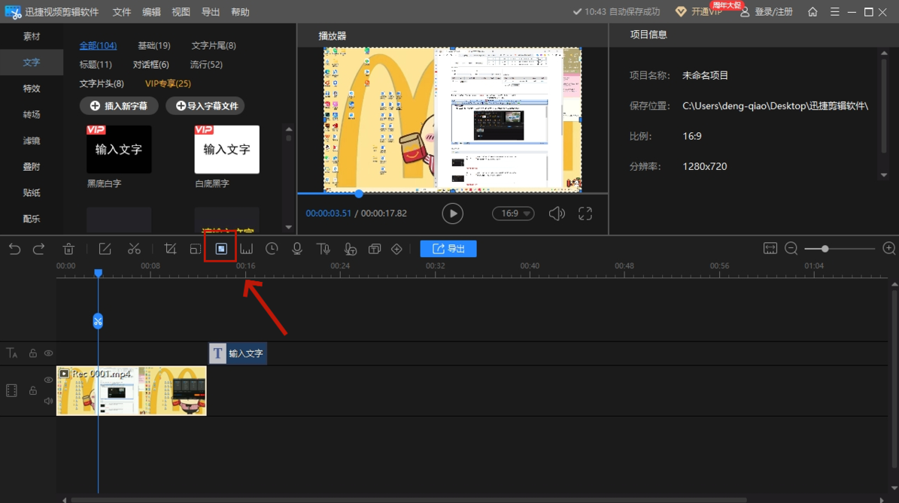Viewport: 899px width, 503px height.
Task: Open the hamburger menu in title bar
Action: click(835, 11)
